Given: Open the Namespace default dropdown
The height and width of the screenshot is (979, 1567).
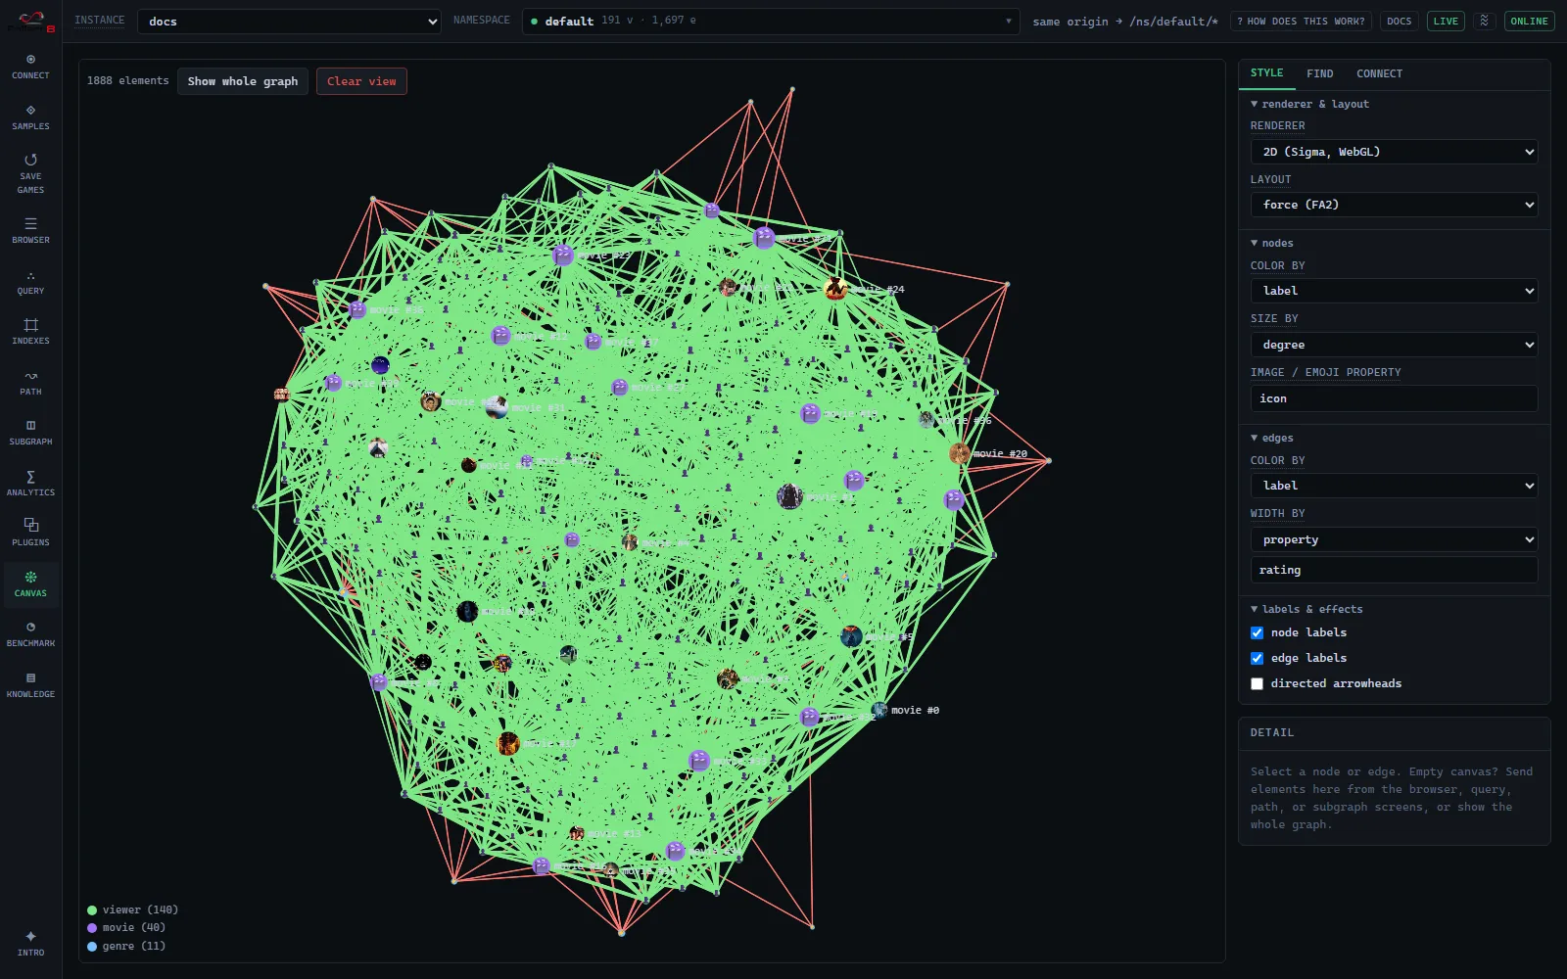Looking at the screenshot, I should point(771,21).
